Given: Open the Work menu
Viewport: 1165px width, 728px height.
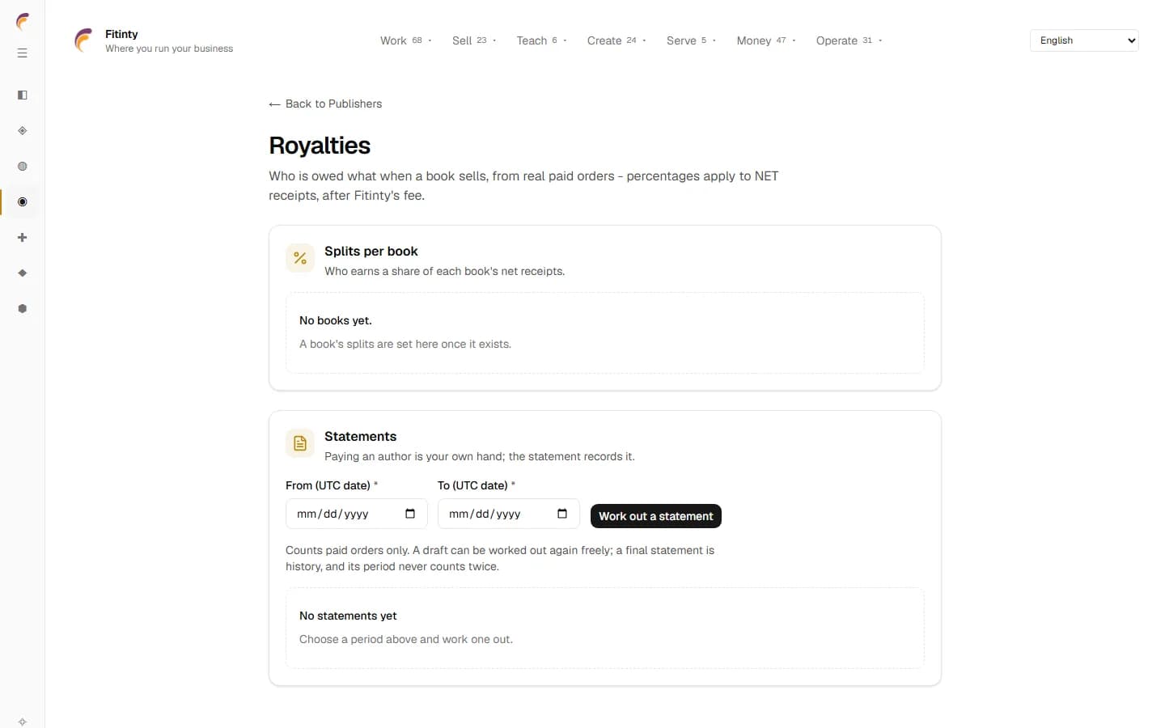Looking at the screenshot, I should pos(406,40).
